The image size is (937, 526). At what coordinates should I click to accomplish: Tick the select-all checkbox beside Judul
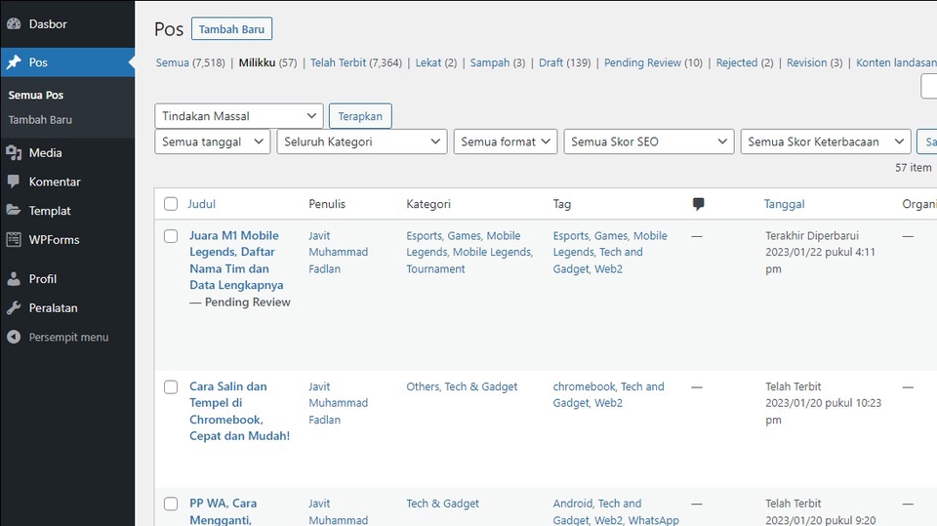pyautogui.click(x=171, y=204)
